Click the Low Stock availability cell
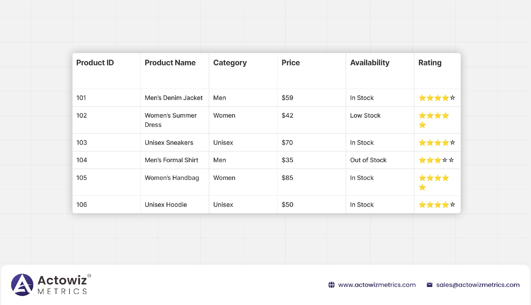The image size is (531, 305). pyautogui.click(x=365, y=116)
